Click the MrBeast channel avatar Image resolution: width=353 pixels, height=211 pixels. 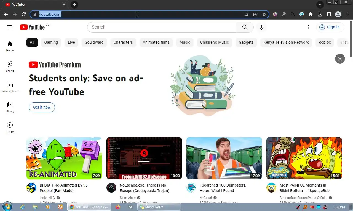191,188
